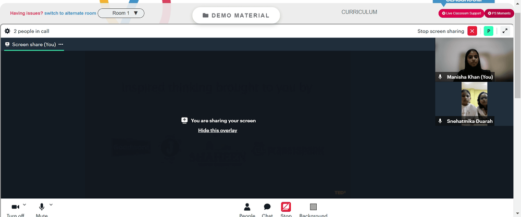
Task: Click microphone icon on Snehatmika Duarah tile
Action: 440,121
